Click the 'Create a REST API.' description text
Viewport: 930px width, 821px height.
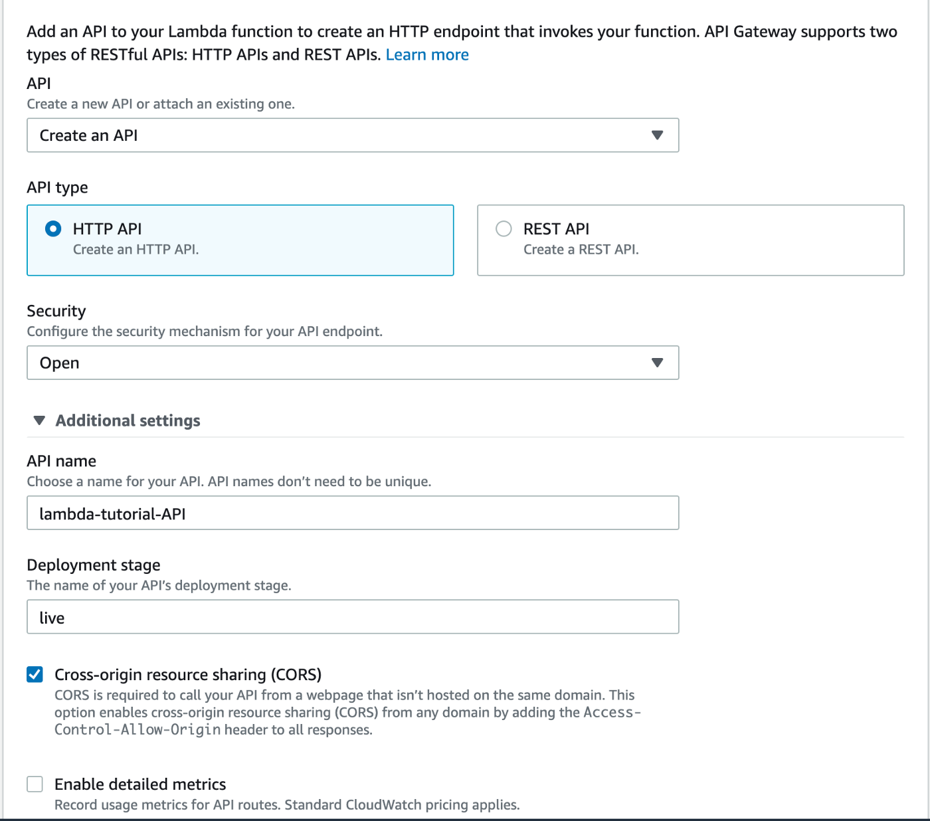581,250
